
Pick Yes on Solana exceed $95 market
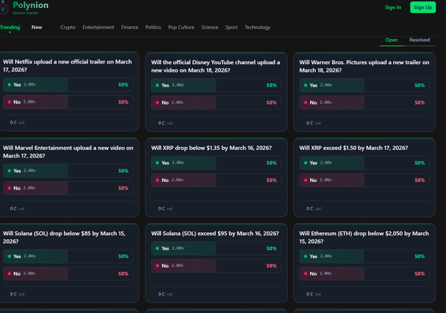click(x=216, y=249)
